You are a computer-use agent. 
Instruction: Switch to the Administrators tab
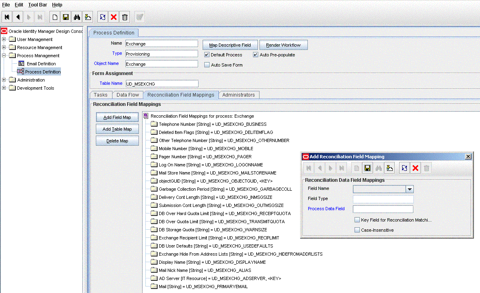point(238,95)
